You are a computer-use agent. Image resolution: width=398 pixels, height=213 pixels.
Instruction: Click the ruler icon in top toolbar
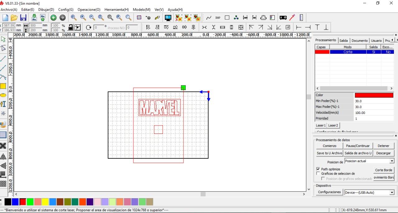coord(301,18)
